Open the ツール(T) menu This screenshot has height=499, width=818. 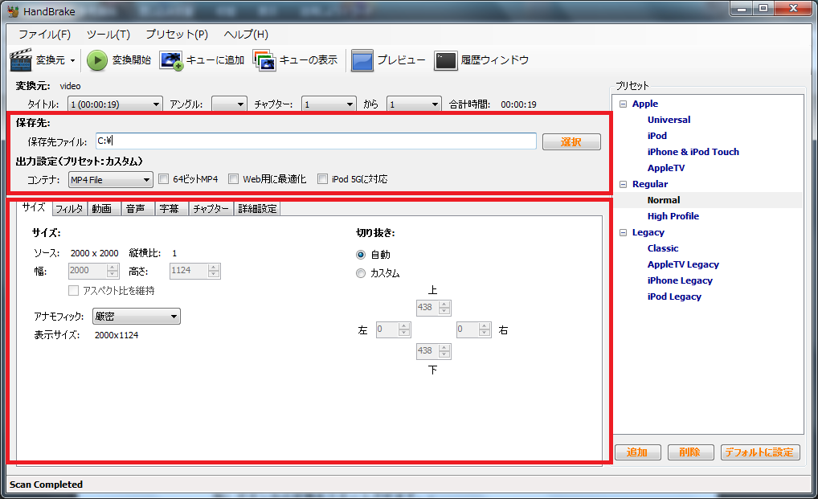click(108, 35)
